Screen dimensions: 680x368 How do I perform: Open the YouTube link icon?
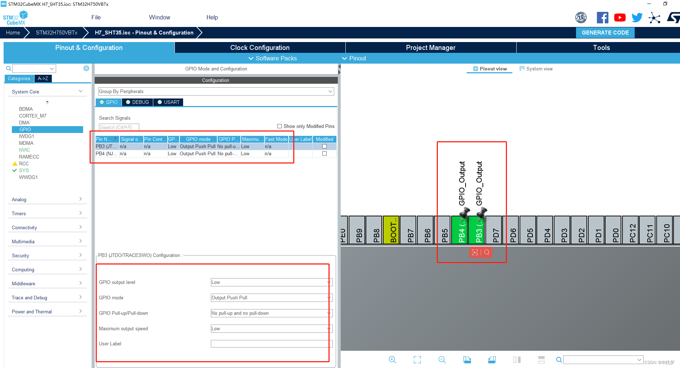(x=620, y=18)
